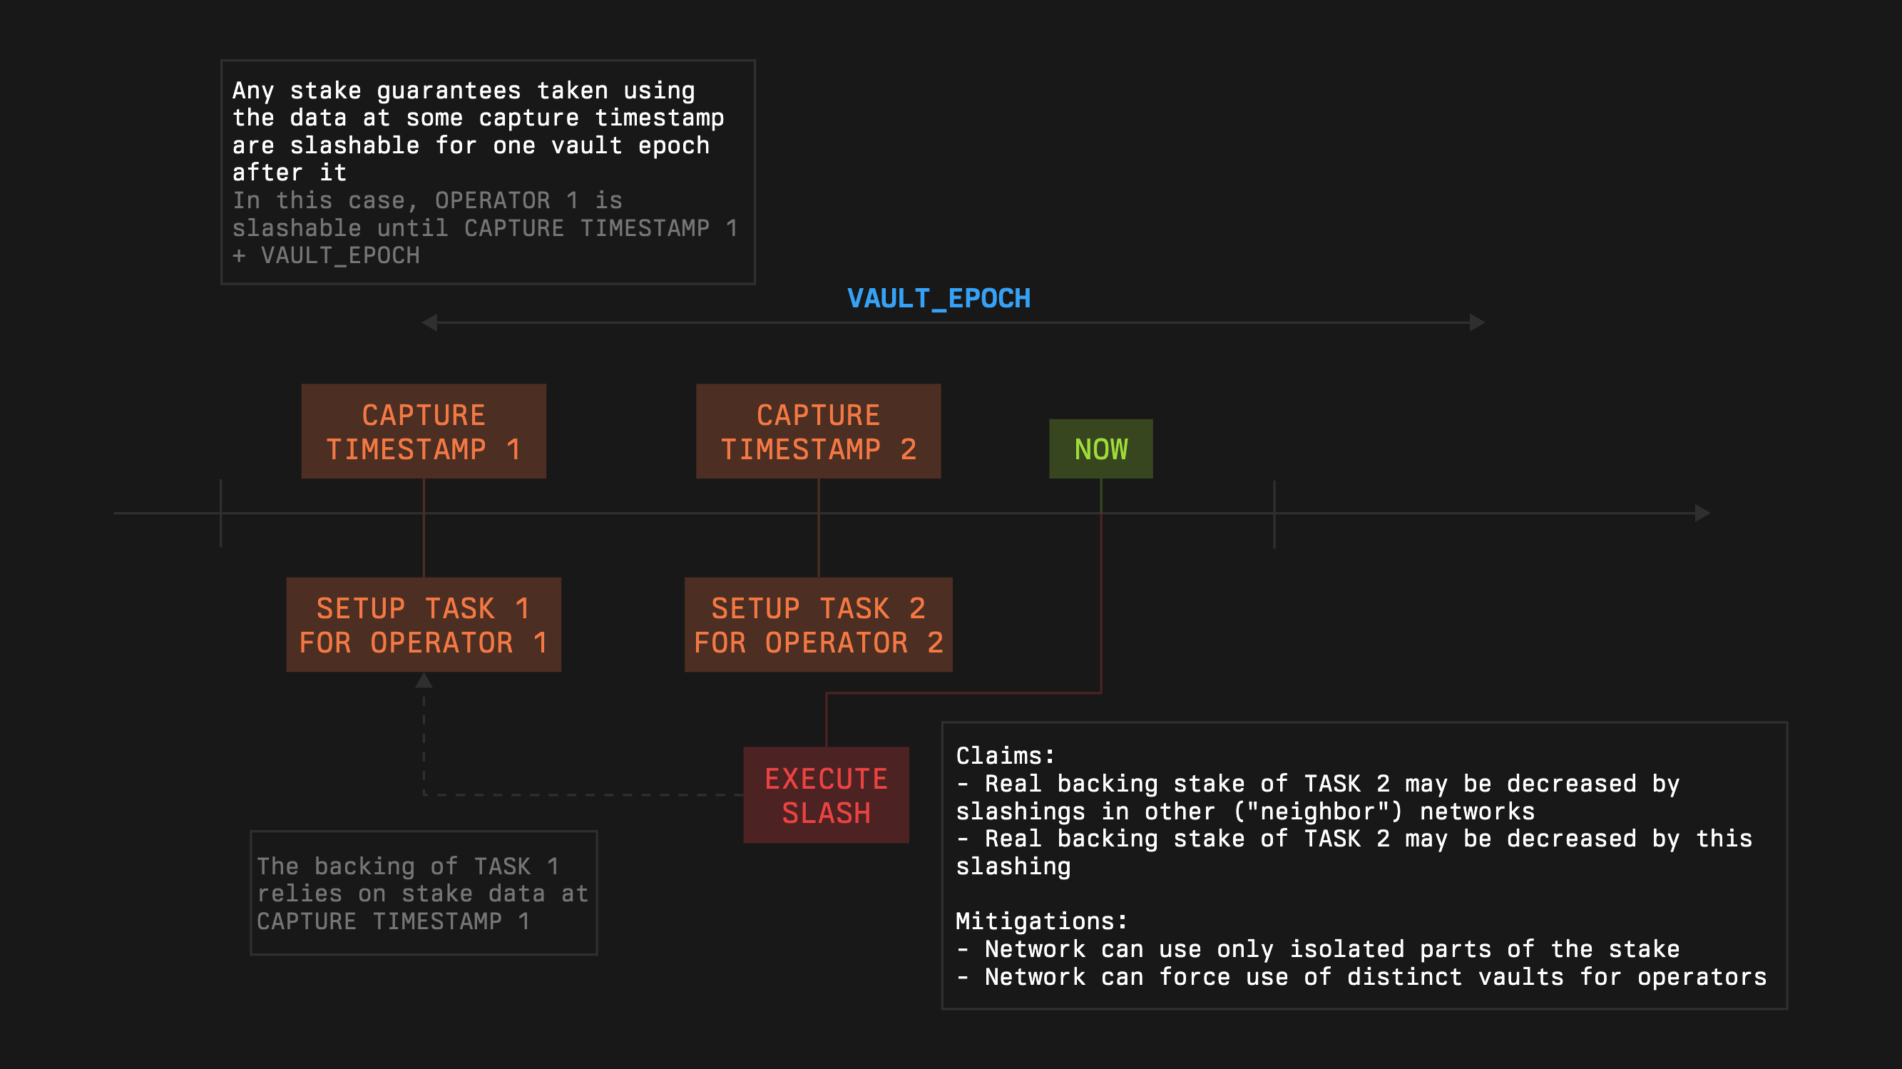Select the 'Any stake guarantees' note text
This screenshot has height=1069, width=1902.
[x=476, y=131]
